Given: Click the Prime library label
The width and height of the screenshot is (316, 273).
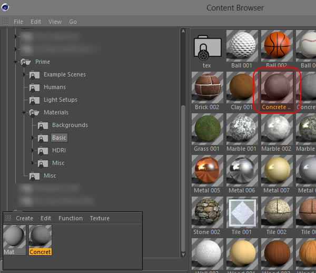Looking at the screenshot, I should 43,62.
